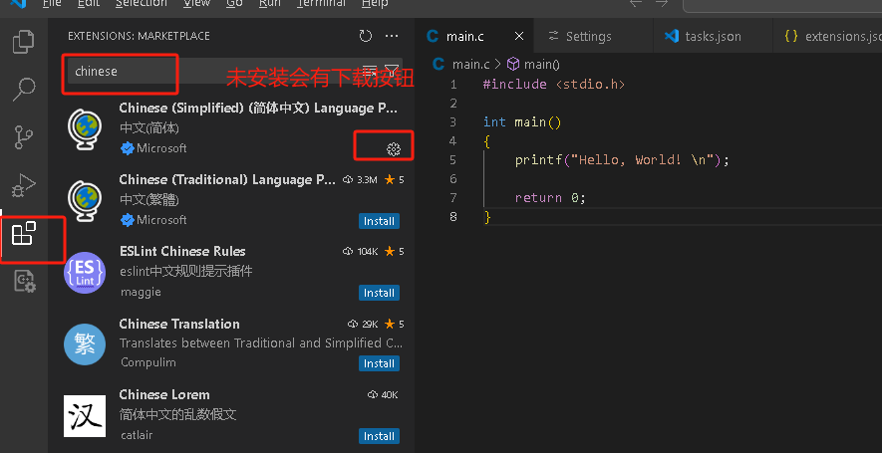This screenshot has height=453, width=882.
Task: Click the ESLint Chinese Rules logo
Action: (x=85, y=273)
